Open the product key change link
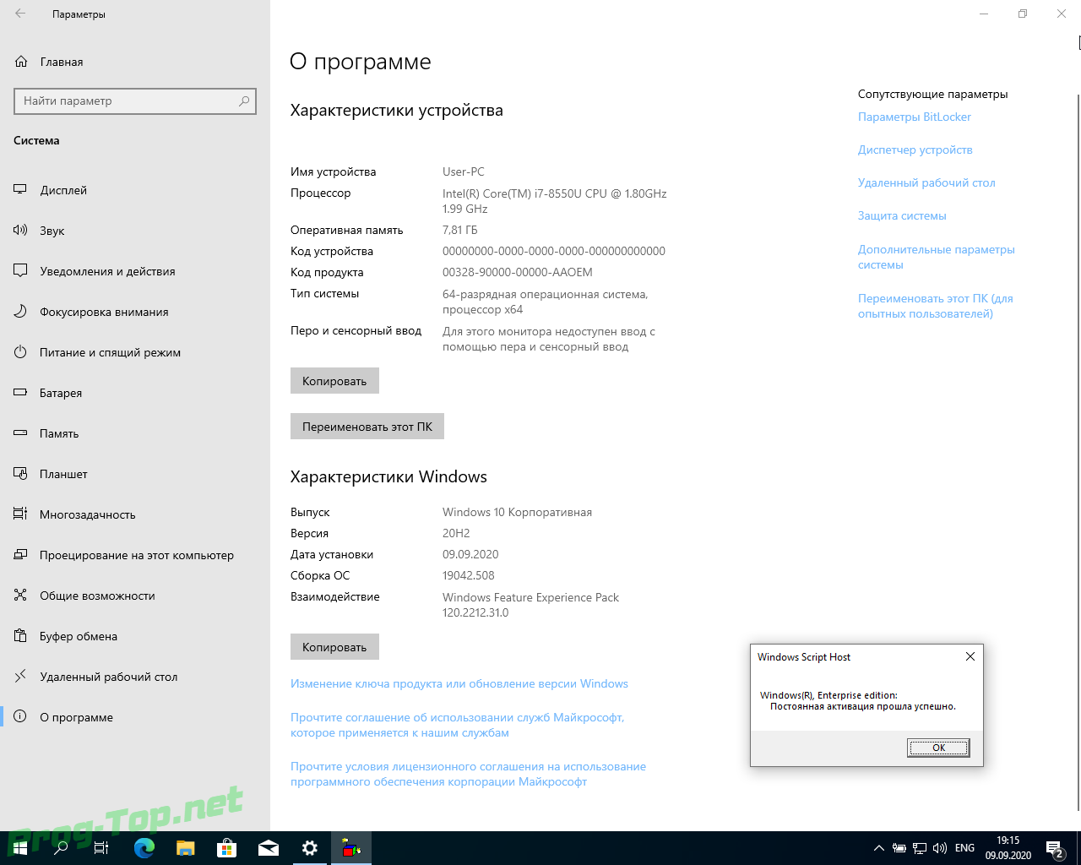The width and height of the screenshot is (1081, 865). coord(459,683)
